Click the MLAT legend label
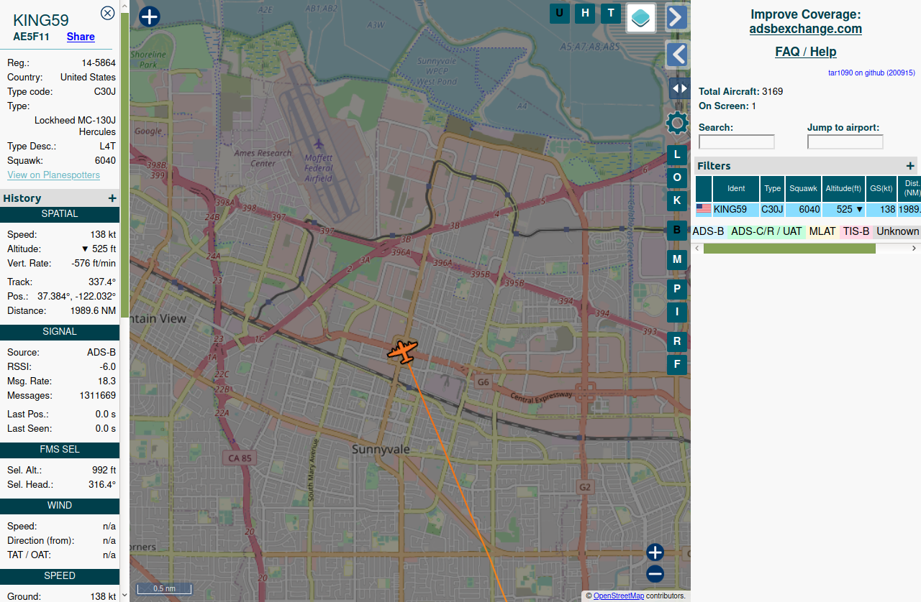 pyautogui.click(x=822, y=231)
